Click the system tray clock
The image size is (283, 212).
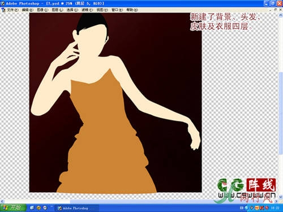pyautogui.click(x=275, y=208)
